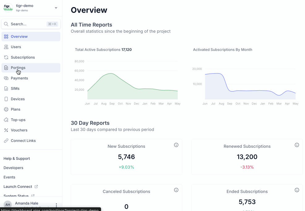
Task: Open Help & Support link
Action: pos(17,159)
